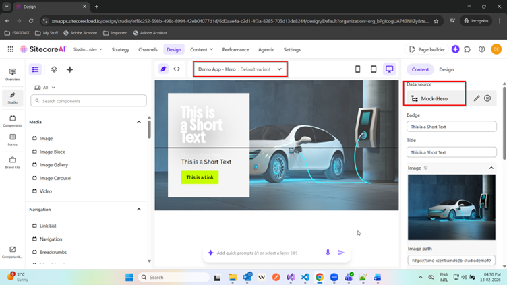This screenshot has height=285, width=507.
Task: Open the Content dropdown menu in top bar
Action: 202,49
